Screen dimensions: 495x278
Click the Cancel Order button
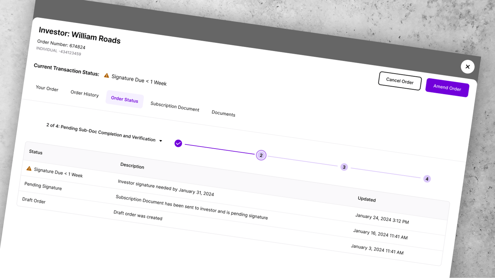[x=400, y=81]
